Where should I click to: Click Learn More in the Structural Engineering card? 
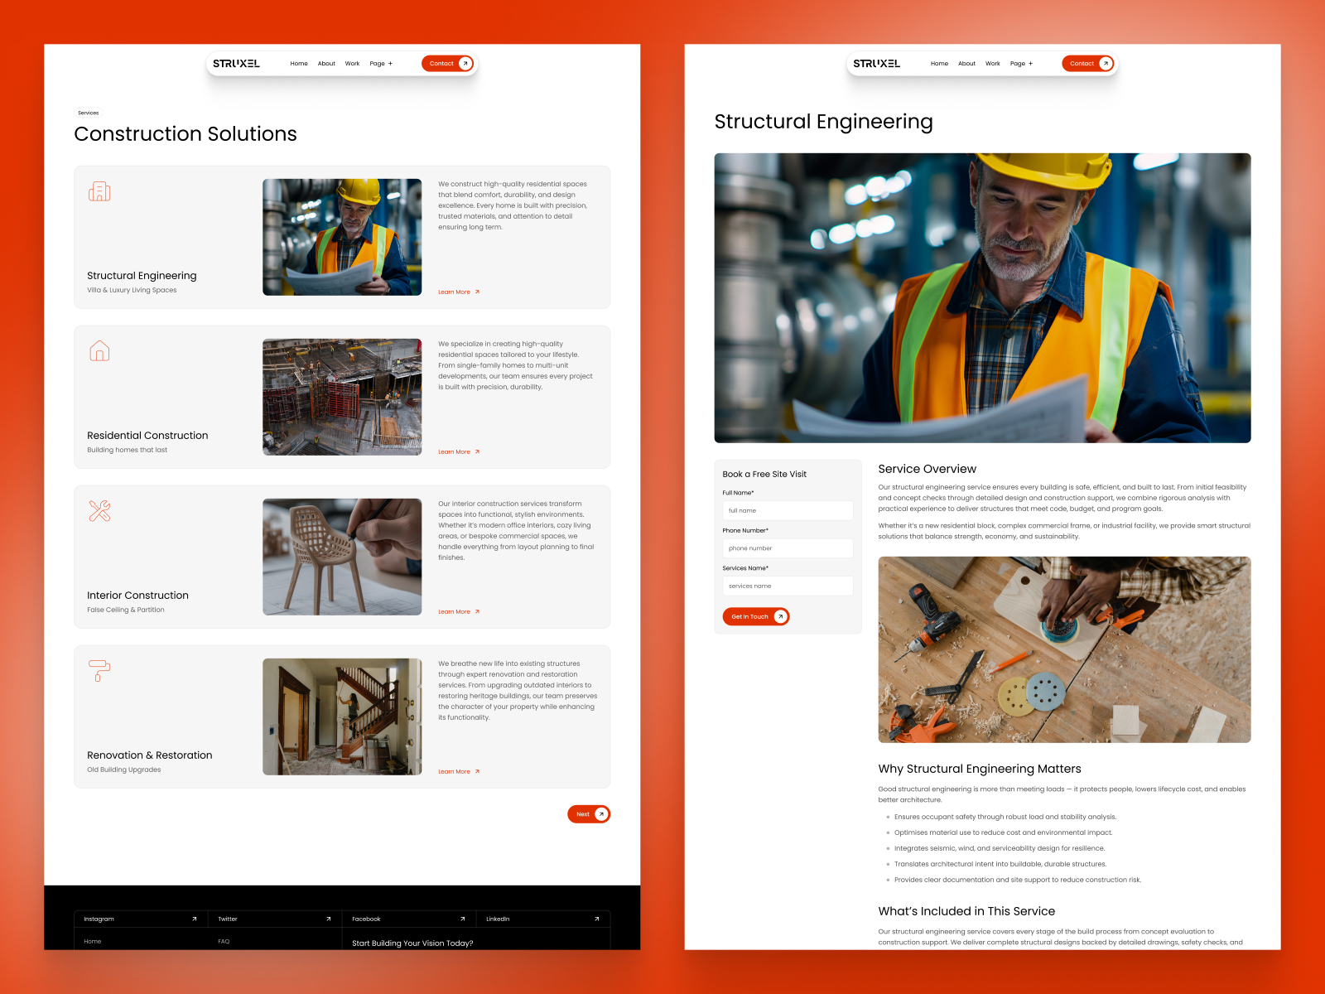459,292
